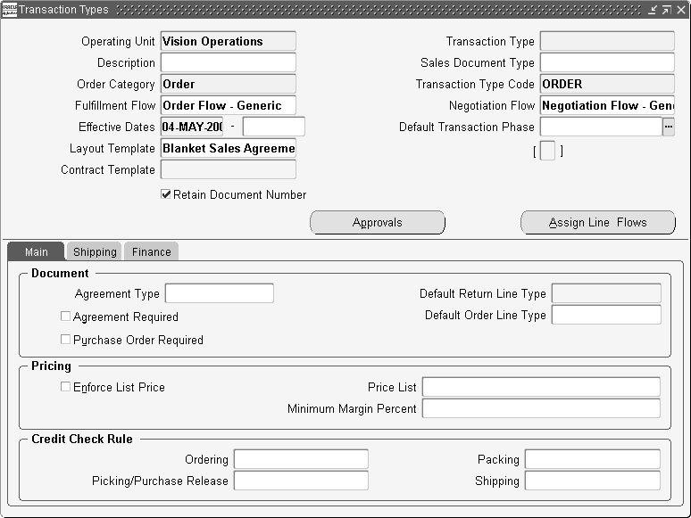
Task: Minimize the Transaction Types window
Action: 653,10
